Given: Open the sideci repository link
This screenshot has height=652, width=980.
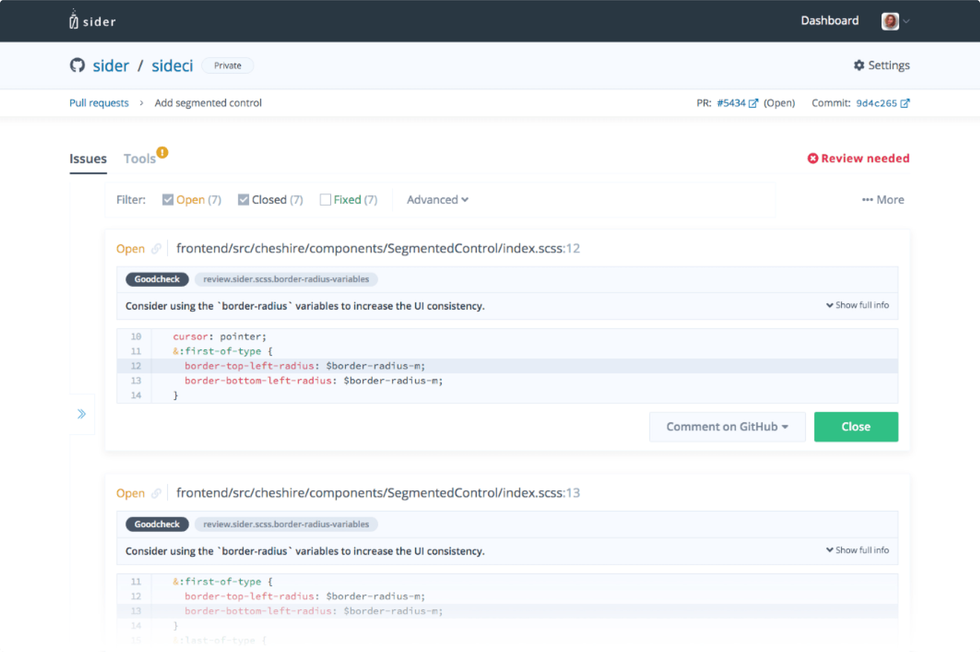Looking at the screenshot, I should 172,66.
